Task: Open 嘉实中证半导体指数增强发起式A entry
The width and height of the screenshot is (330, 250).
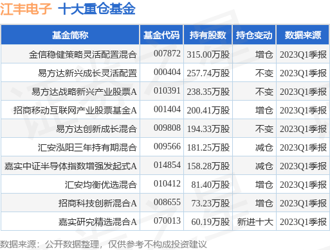Action: [x=71, y=166]
